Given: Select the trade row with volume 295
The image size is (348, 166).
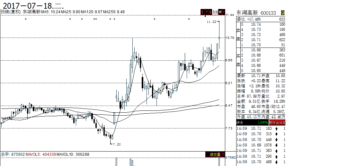Looking at the screenshot, I should [x=261, y=156].
